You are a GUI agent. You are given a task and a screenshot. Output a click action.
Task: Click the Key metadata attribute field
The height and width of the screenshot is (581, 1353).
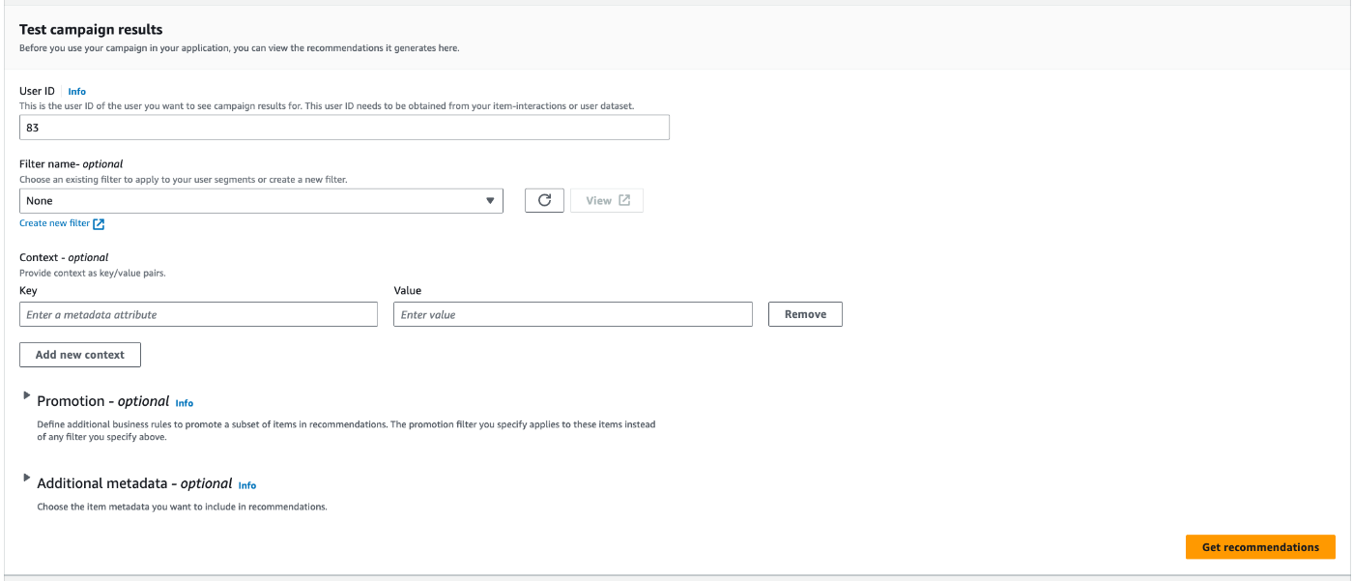click(198, 314)
